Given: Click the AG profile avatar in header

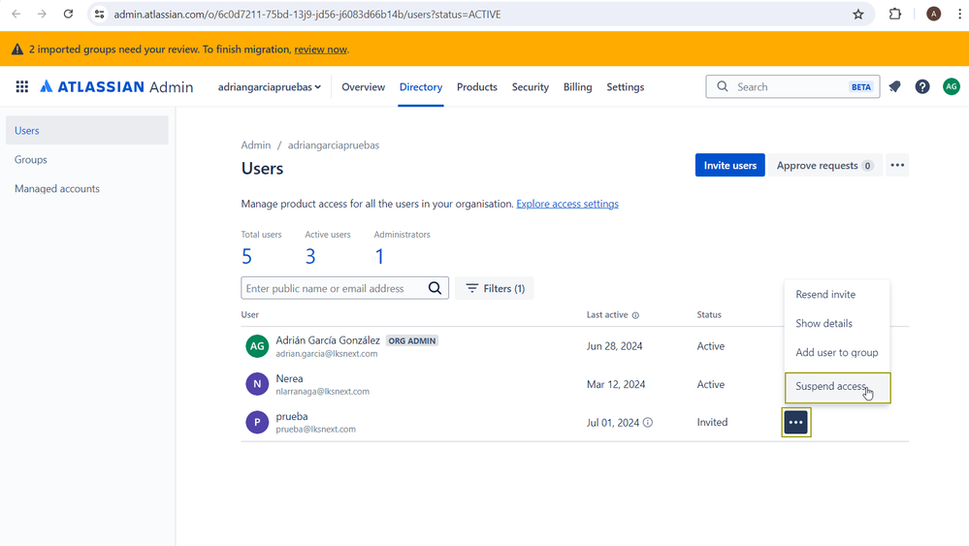Looking at the screenshot, I should pyautogui.click(x=952, y=87).
